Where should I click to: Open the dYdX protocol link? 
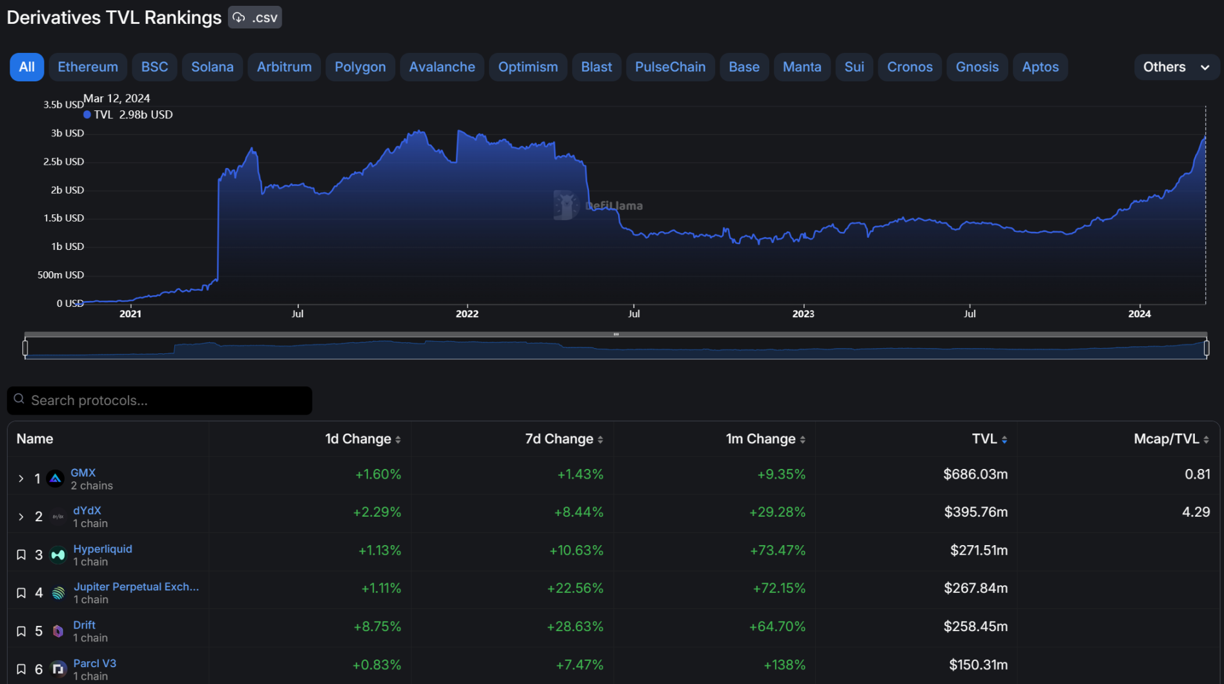tap(87, 510)
